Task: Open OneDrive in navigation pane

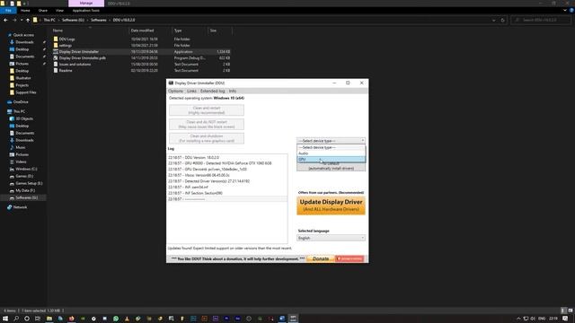Action: point(21,102)
